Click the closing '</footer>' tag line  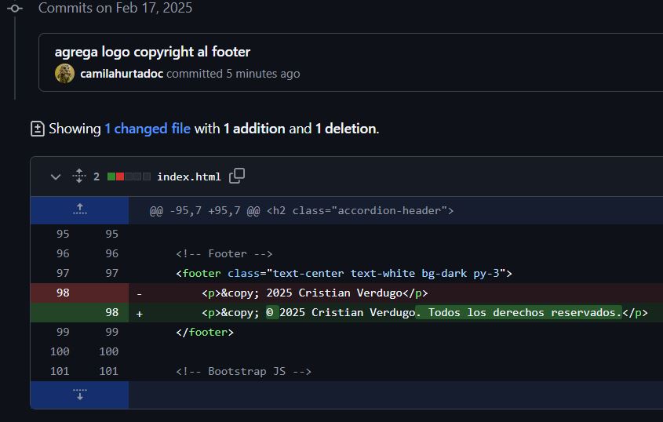pos(205,332)
